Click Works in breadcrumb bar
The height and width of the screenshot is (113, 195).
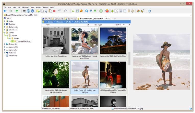pyautogui.click(x=68, y=22)
